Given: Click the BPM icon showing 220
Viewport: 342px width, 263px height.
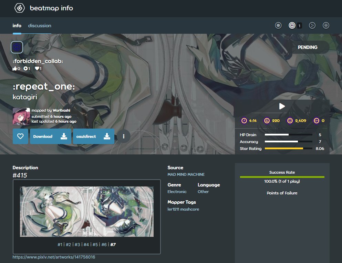Looking at the screenshot, I should tap(267, 121).
